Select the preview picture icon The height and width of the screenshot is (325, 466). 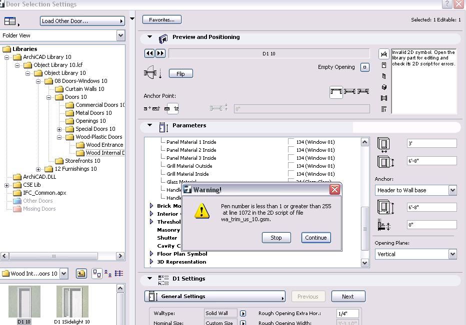[384, 98]
